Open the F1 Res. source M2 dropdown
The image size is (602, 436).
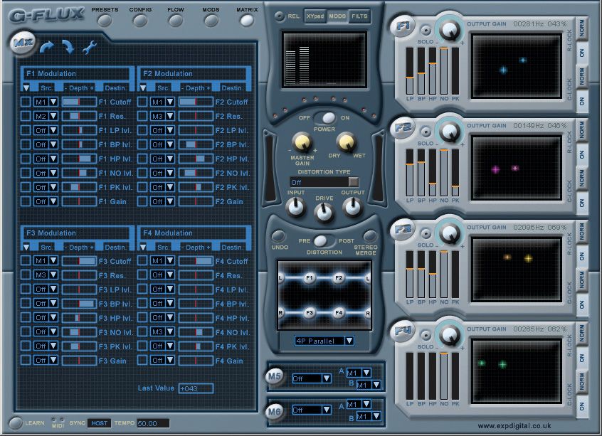coord(46,116)
